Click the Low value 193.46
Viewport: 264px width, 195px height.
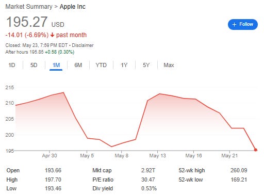tap(53, 188)
